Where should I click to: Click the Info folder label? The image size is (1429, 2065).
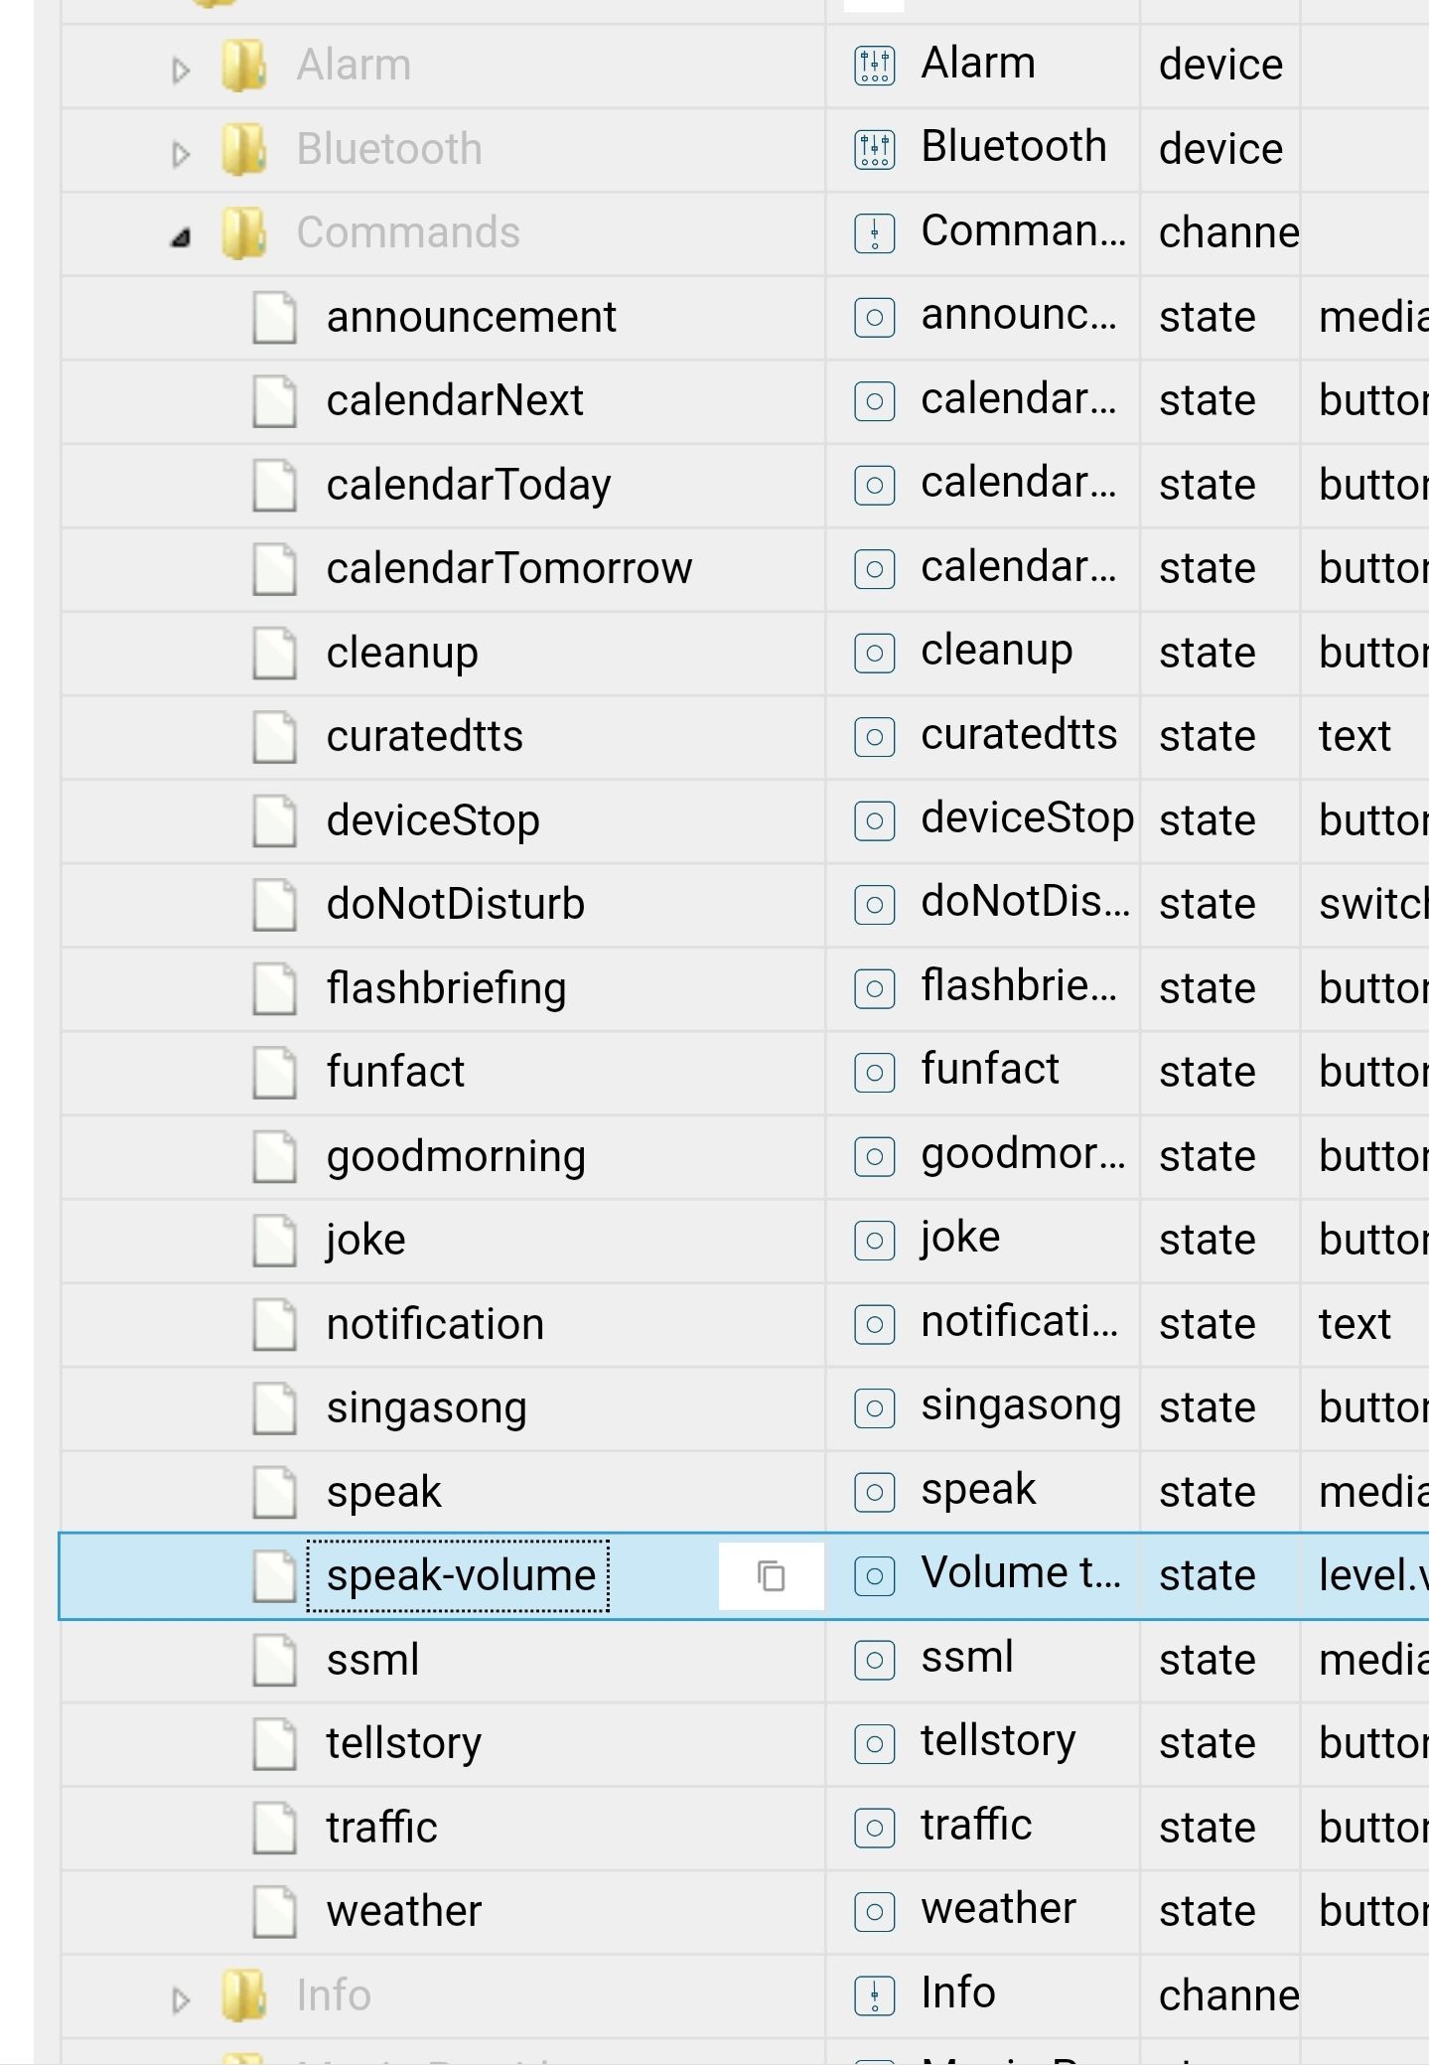tap(334, 1995)
